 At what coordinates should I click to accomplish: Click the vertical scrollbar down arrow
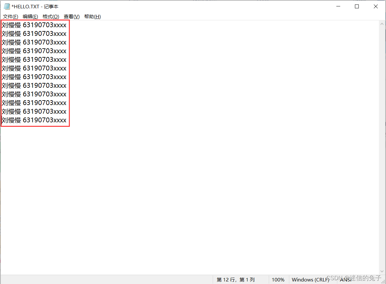pyautogui.click(x=382, y=271)
